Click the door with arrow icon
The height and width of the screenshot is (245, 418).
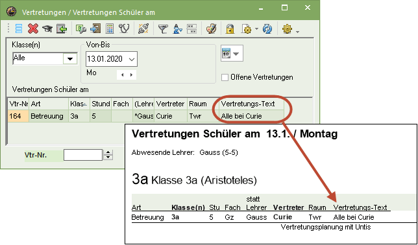(95, 29)
